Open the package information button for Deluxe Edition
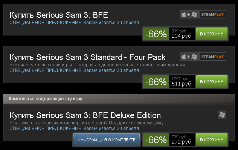The width and height of the screenshot is (238, 150). point(107,140)
